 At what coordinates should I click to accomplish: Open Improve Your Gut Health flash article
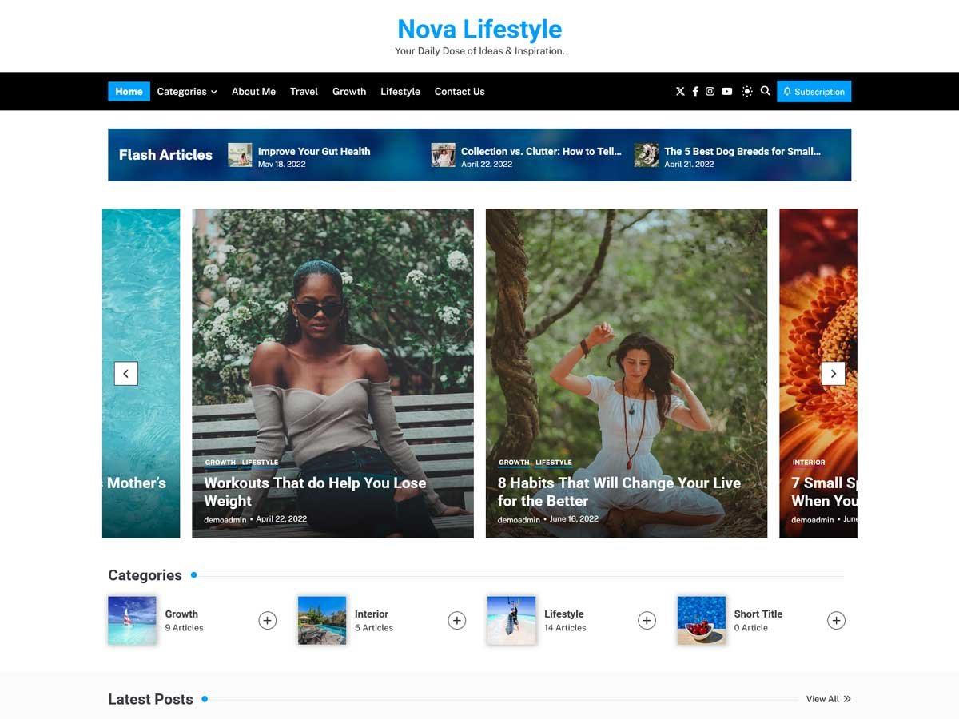pyautogui.click(x=313, y=151)
